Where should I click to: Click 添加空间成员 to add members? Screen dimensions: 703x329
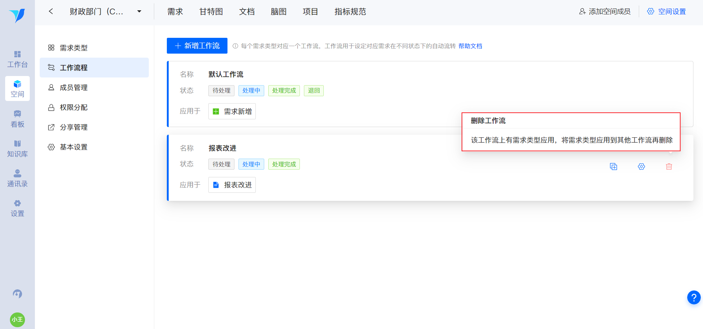click(x=605, y=11)
